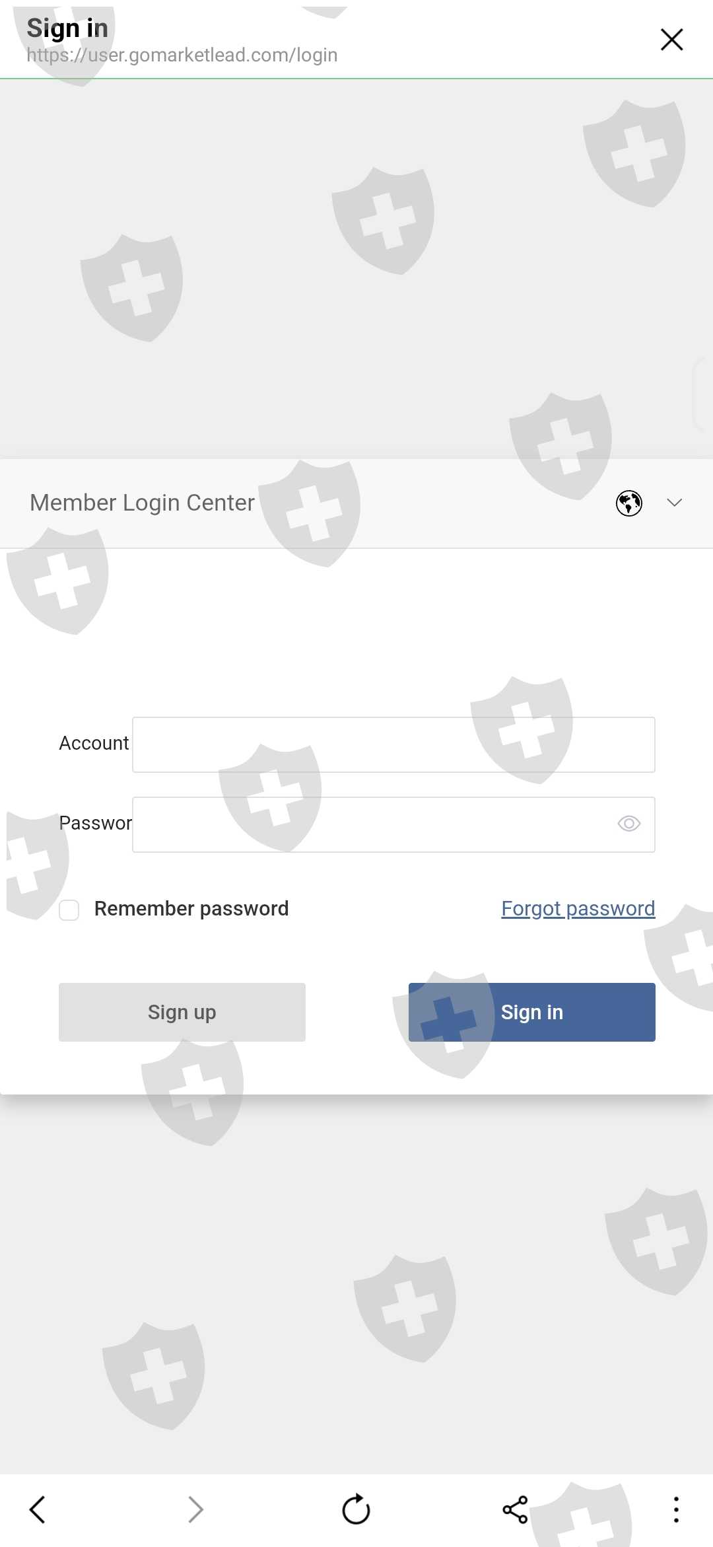The width and height of the screenshot is (713, 1547).
Task: Tick the Remember password checkbox
Action: click(x=69, y=910)
